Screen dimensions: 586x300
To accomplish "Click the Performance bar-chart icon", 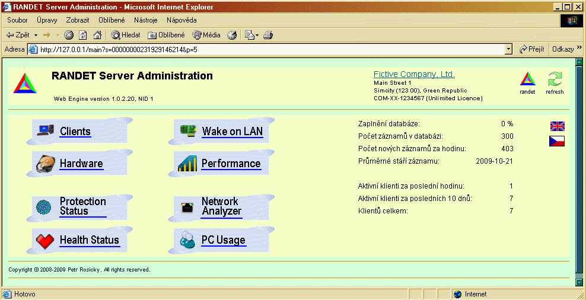I will point(187,164).
